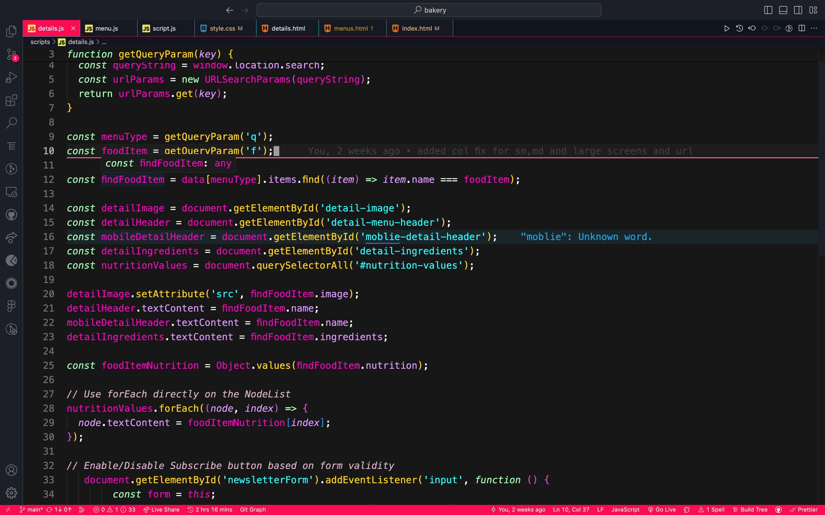Click Build Tree in status bar
This screenshot has width=825, height=515.
pos(750,510)
